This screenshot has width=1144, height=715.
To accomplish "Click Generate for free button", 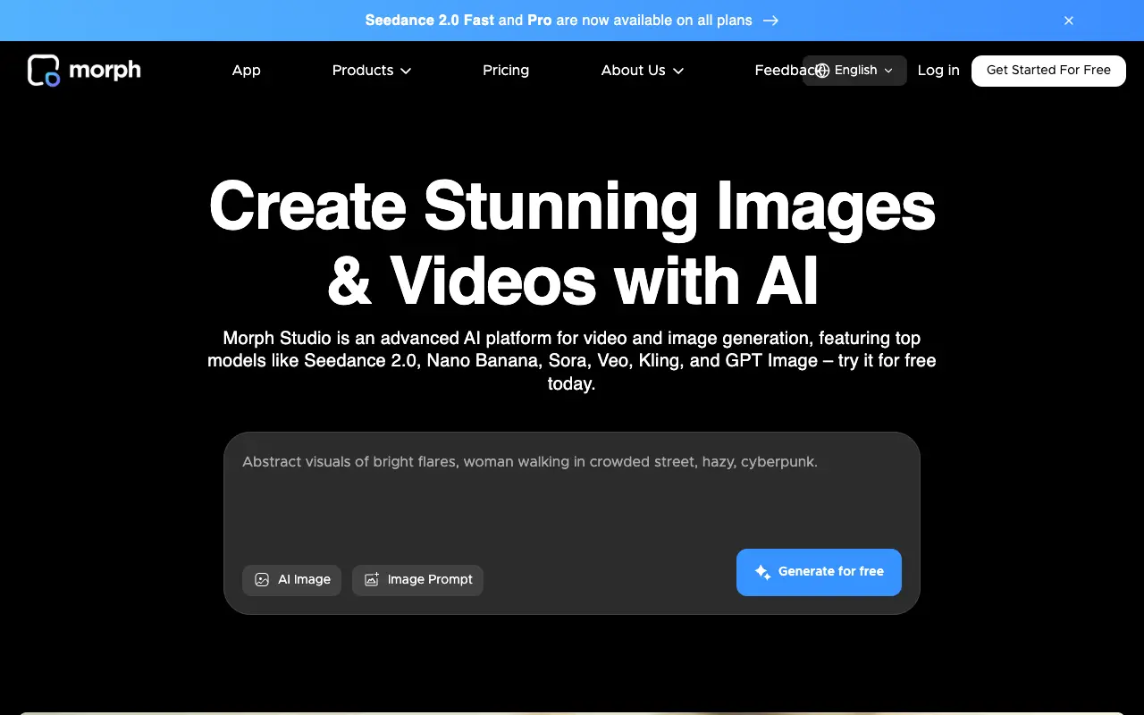I will tap(819, 572).
